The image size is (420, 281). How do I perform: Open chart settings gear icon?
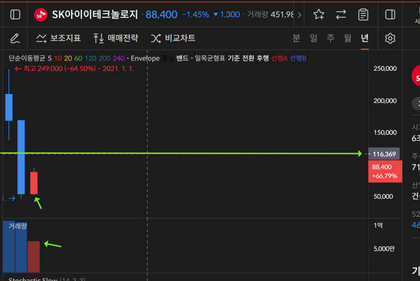(x=390, y=38)
